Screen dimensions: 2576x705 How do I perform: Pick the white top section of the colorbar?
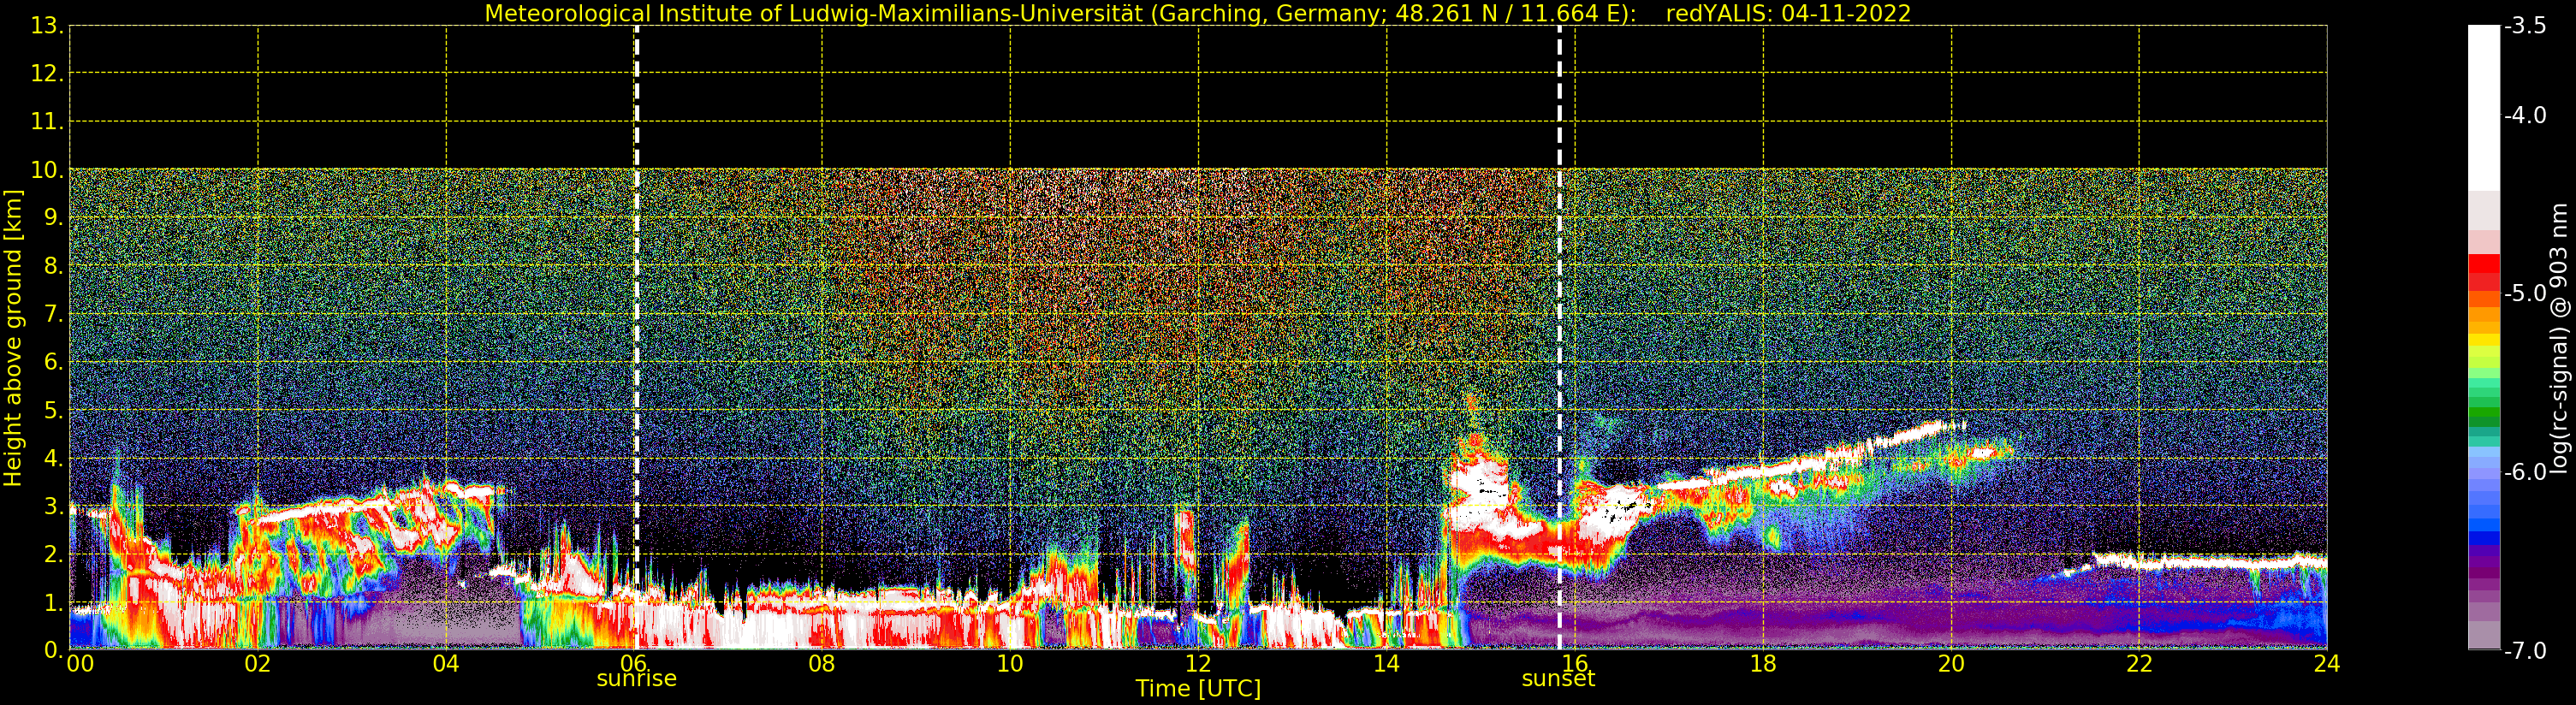[2484, 108]
